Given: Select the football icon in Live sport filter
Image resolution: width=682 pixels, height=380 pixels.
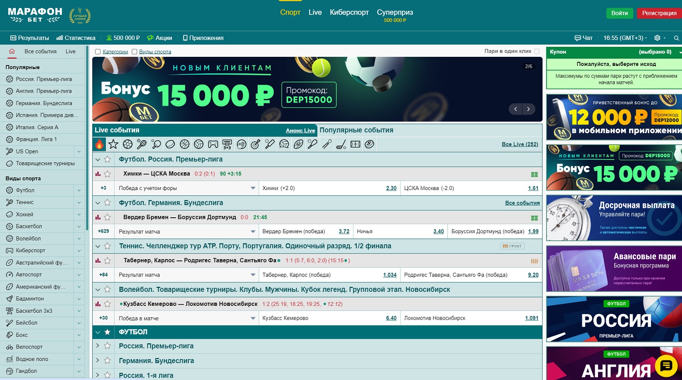Looking at the screenshot, I should [128, 145].
